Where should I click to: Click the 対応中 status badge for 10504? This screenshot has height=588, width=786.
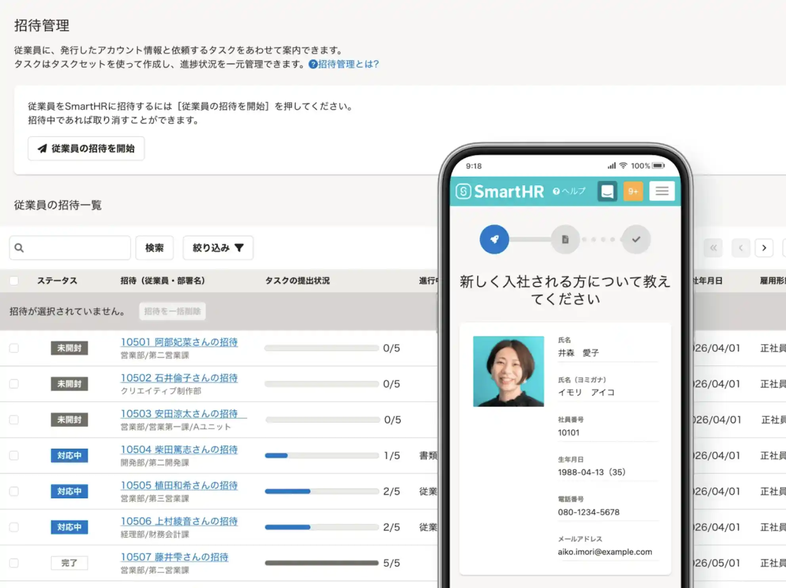(69, 455)
